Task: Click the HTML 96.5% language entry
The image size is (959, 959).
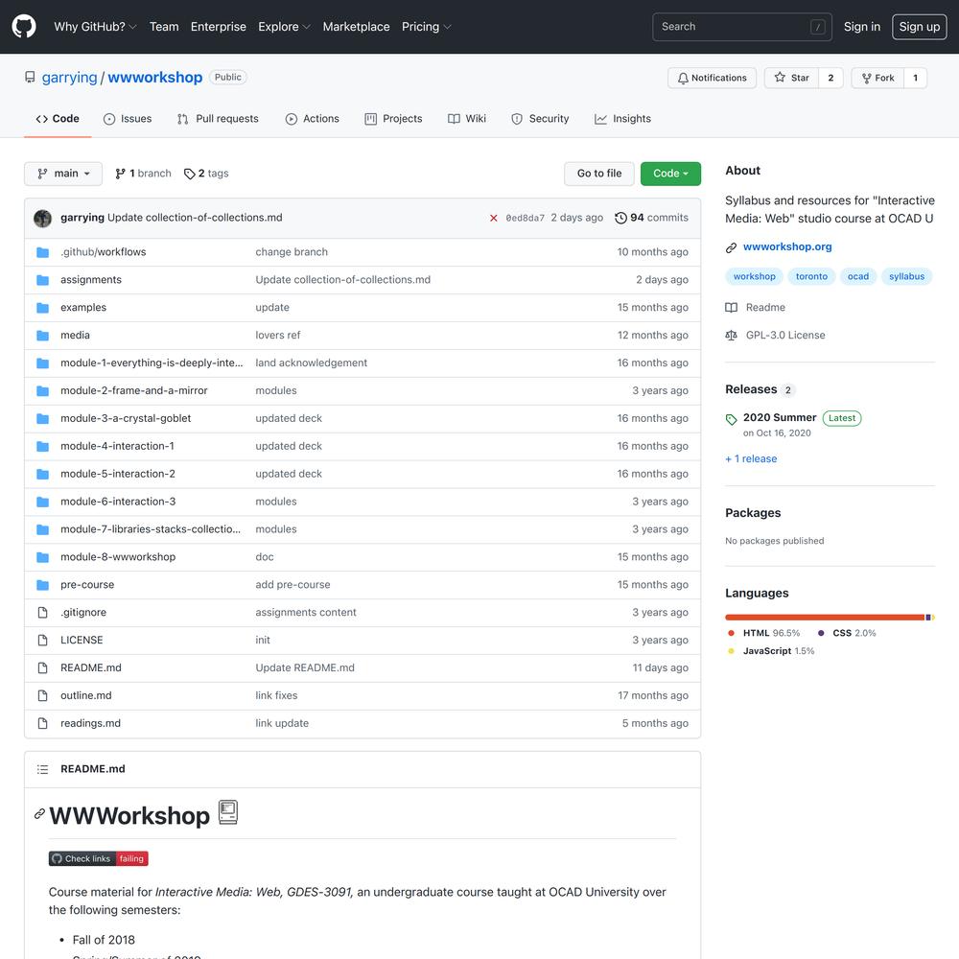Action: click(764, 633)
